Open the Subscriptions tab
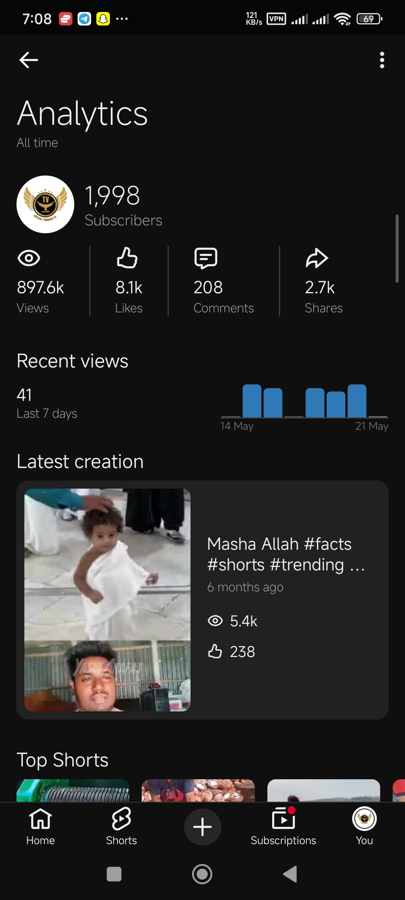 (x=283, y=826)
